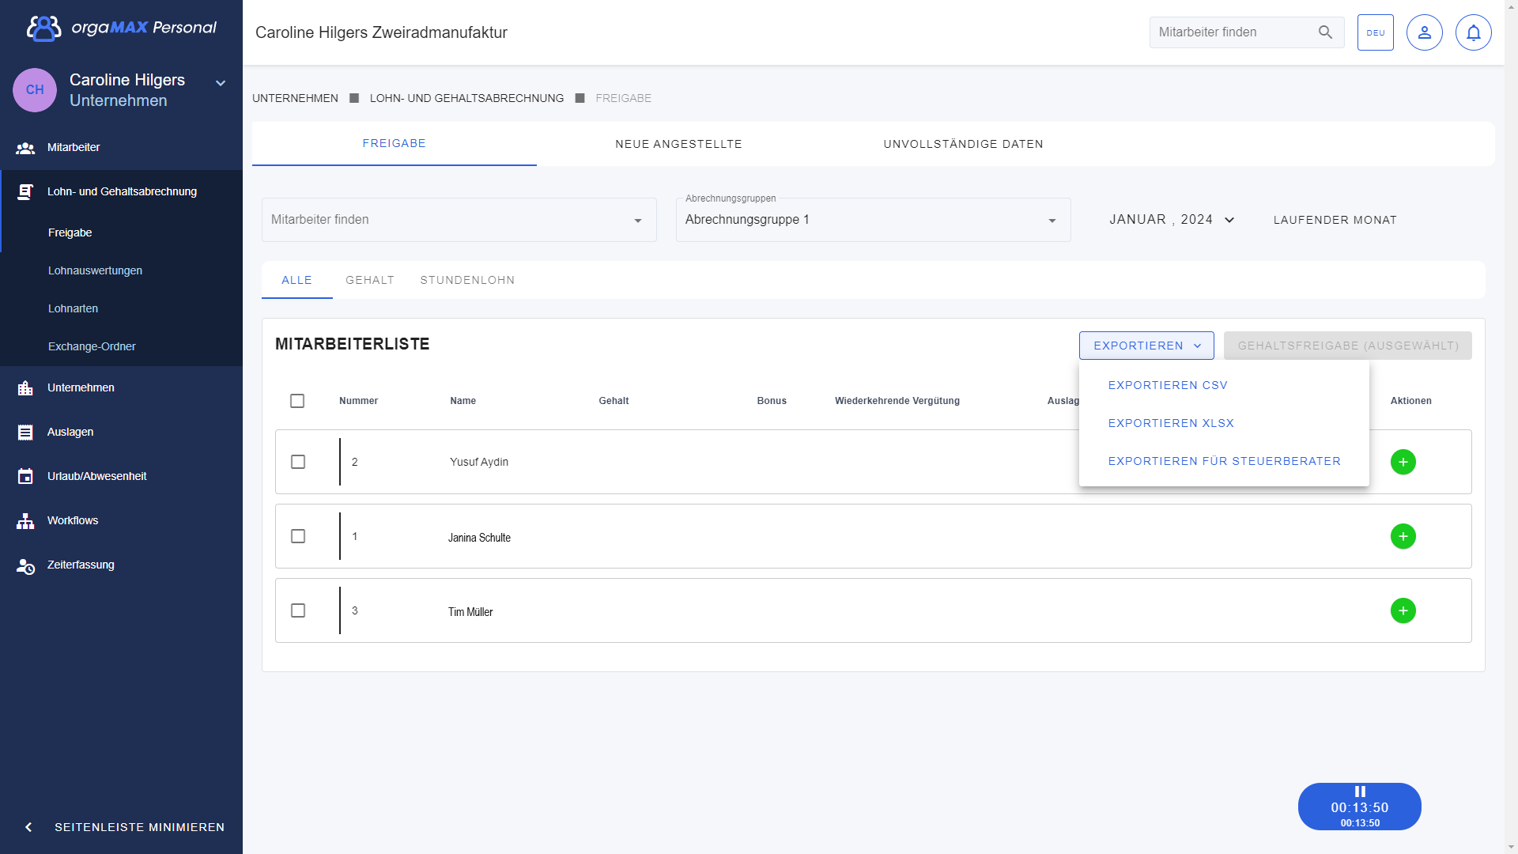Open the Lohnauswertungen sidebar link
The height and width of the screenshot is (854, 1518).
coord(95,270)
